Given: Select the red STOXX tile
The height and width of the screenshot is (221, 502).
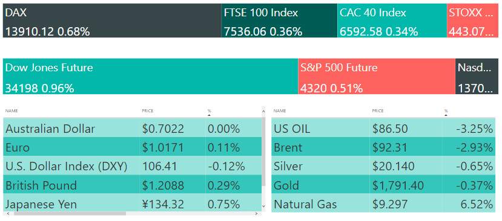Looking at the screenshot, I should coord(472,21).
